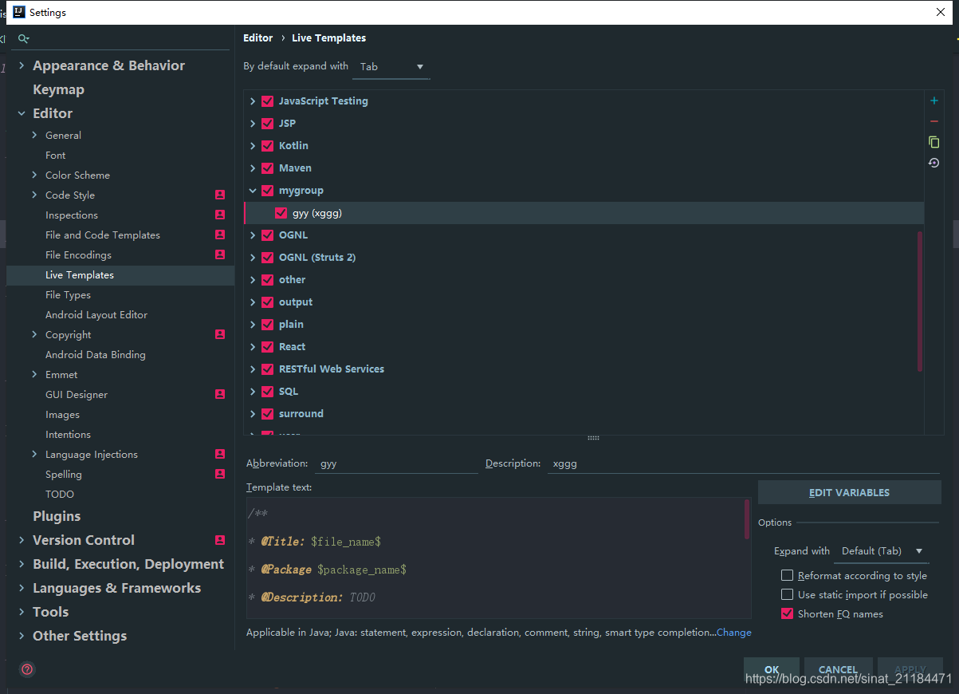
Task: Click badge icon next to File and Code Templates
Action: point(220,235)
